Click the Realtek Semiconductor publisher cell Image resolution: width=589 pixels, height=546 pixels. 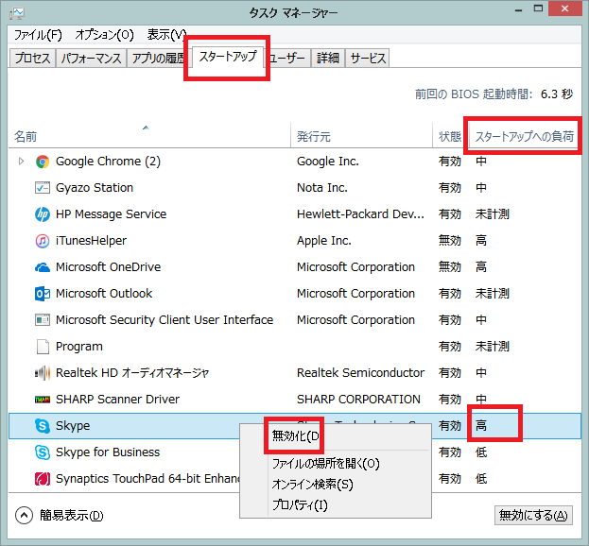pos(360,373)
